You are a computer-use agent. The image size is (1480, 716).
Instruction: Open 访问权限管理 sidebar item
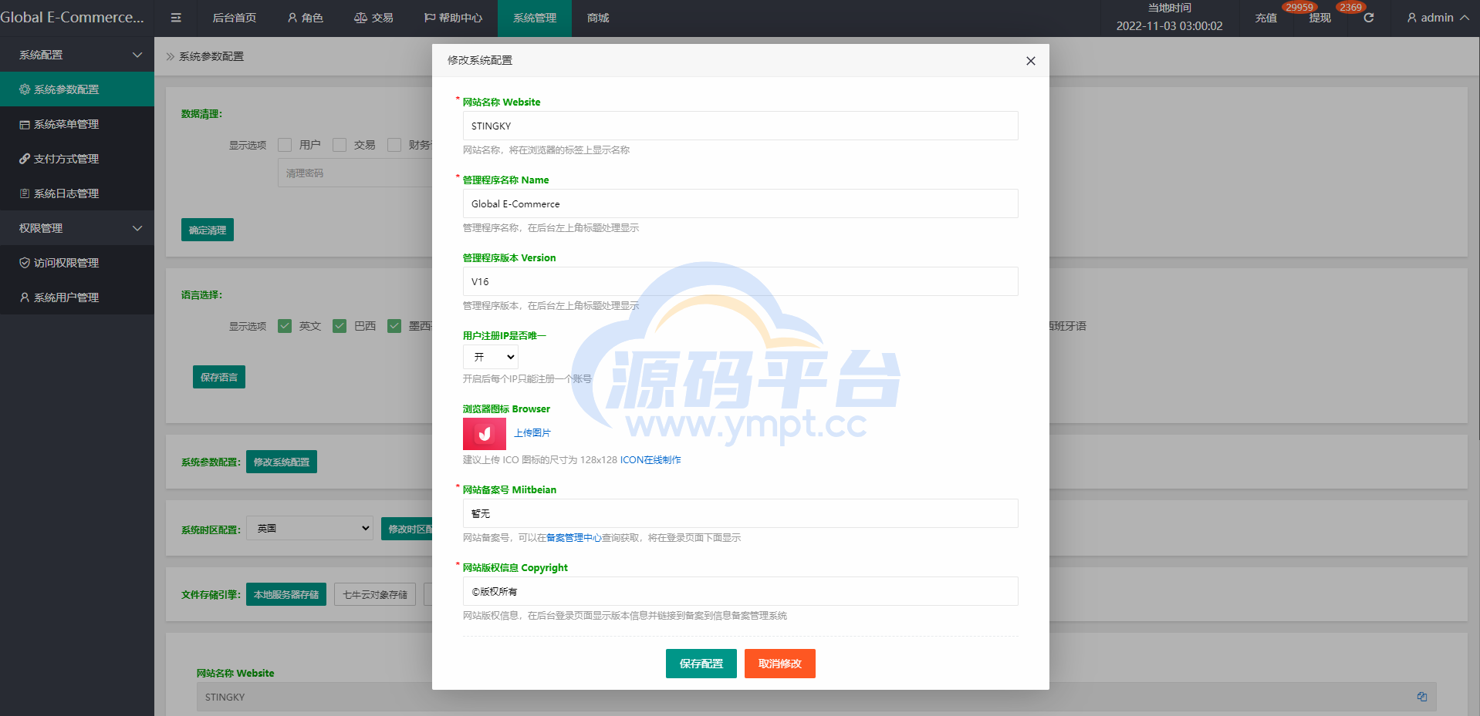tap(77, 263)
